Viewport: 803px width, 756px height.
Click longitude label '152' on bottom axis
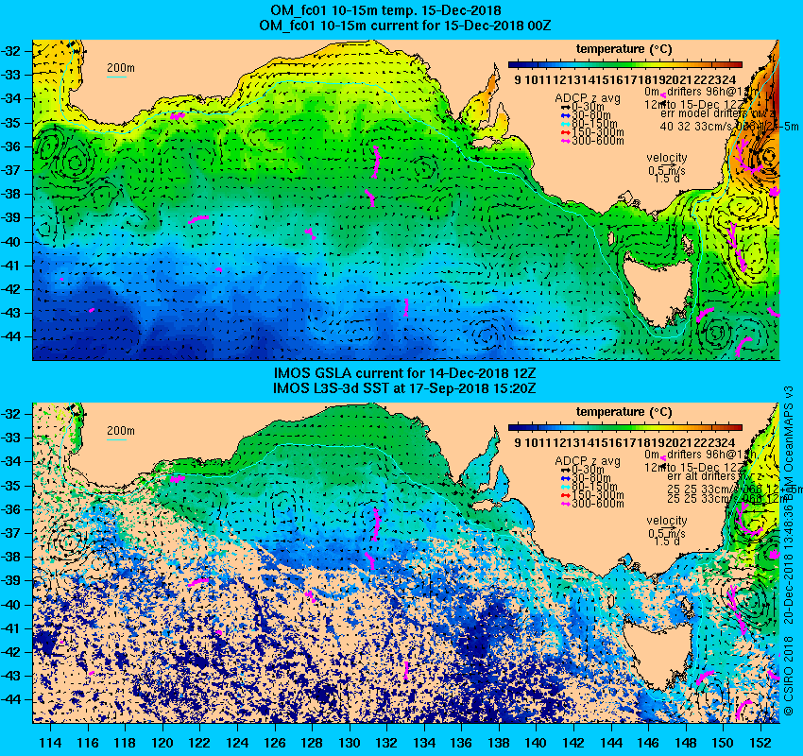(760, 742)
